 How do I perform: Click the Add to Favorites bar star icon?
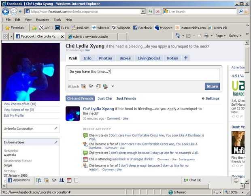[34, 28]
